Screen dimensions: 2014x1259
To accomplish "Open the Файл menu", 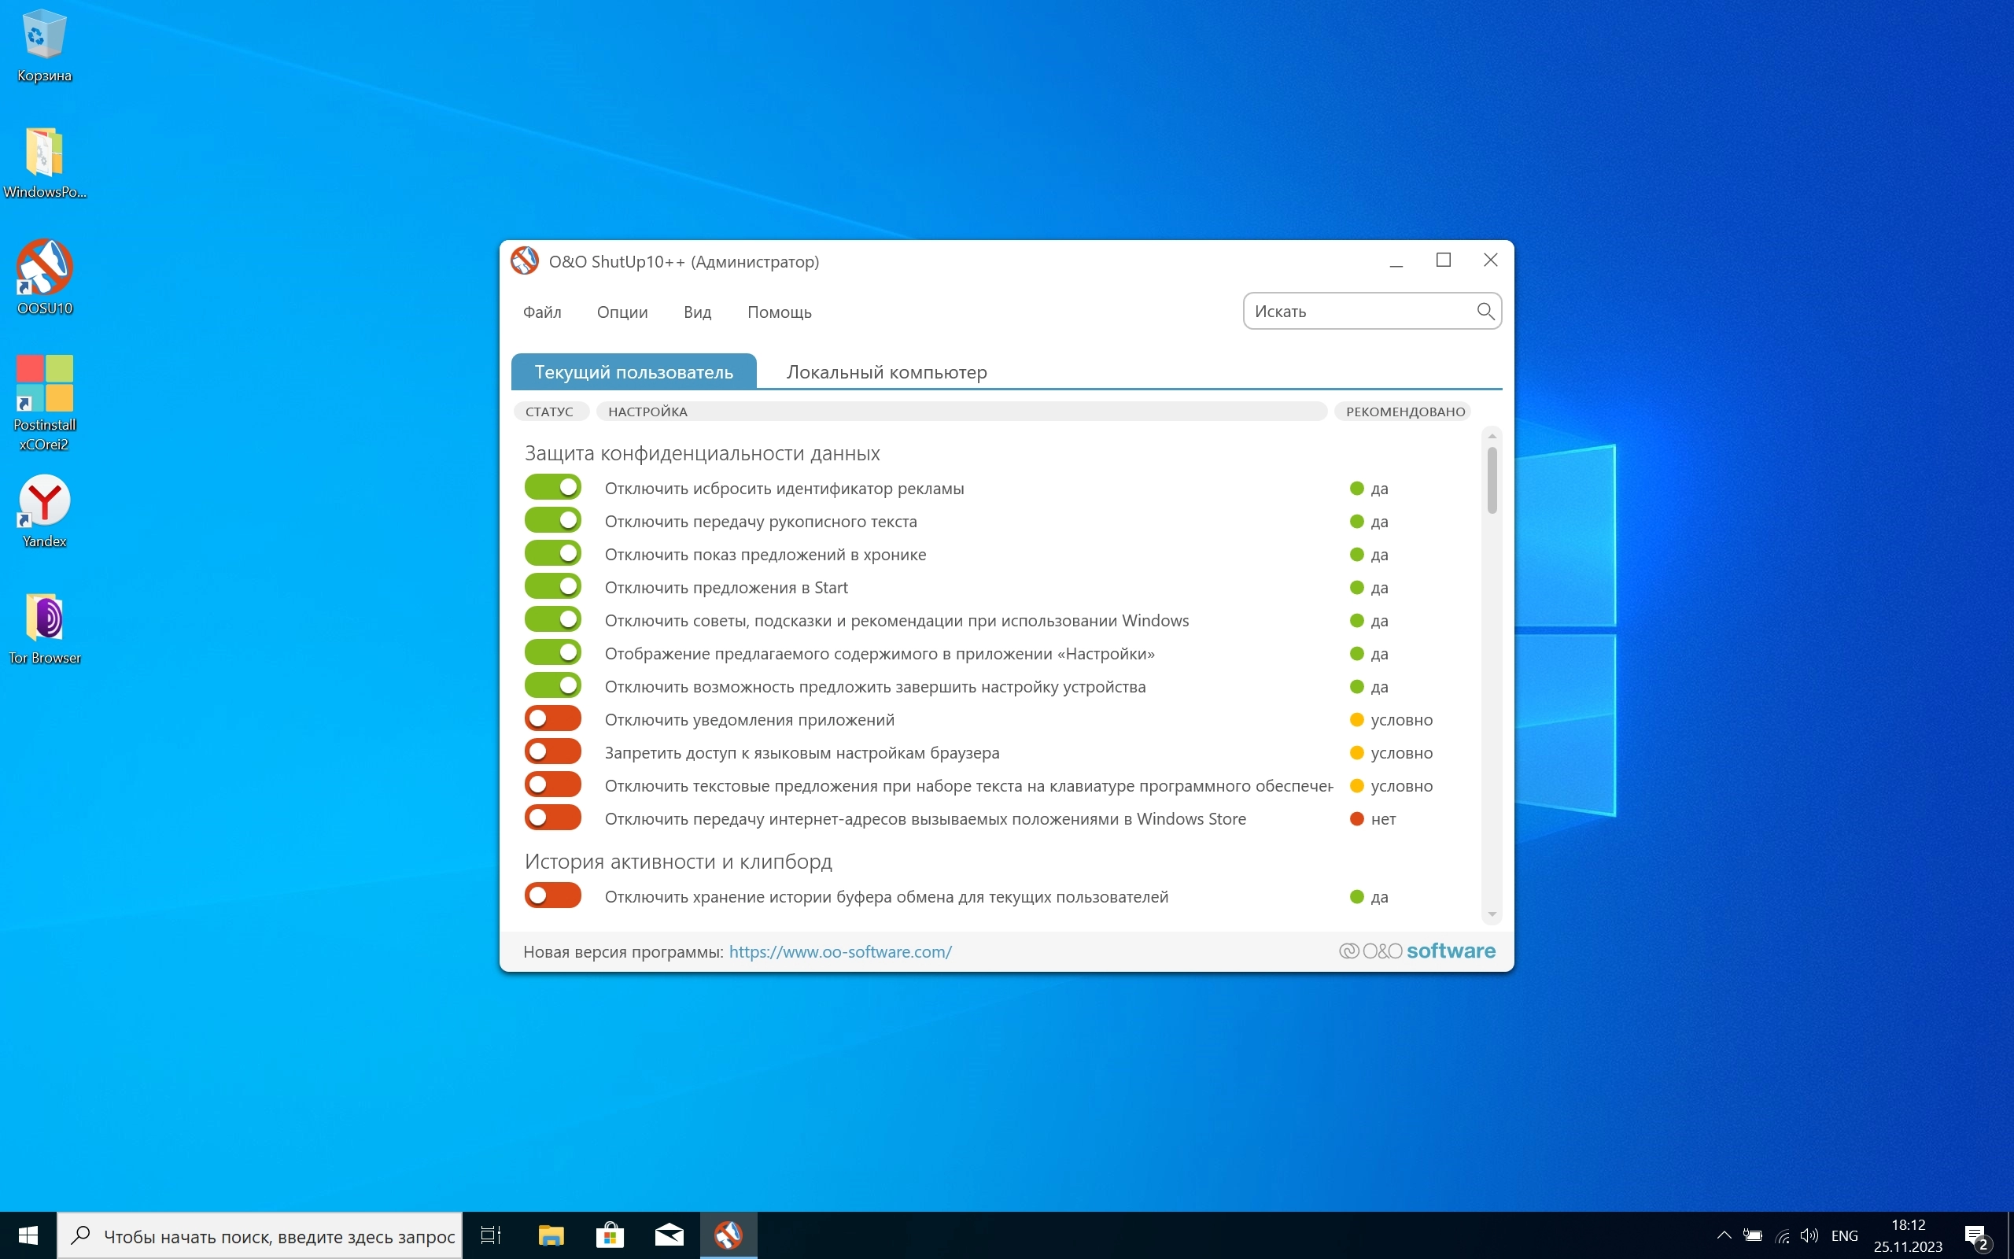I will pyautogui.click(x=542, y=312).
